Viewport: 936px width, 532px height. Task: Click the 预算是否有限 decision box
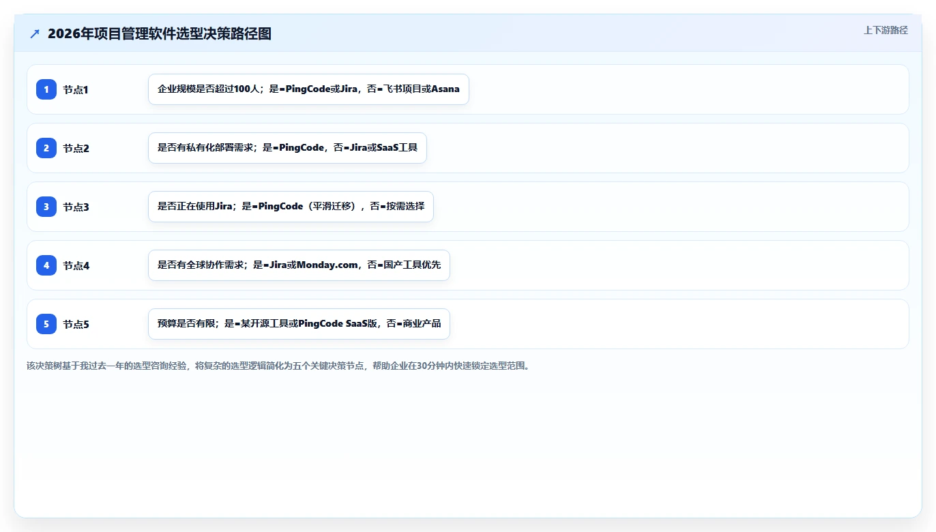click(299, 324)
